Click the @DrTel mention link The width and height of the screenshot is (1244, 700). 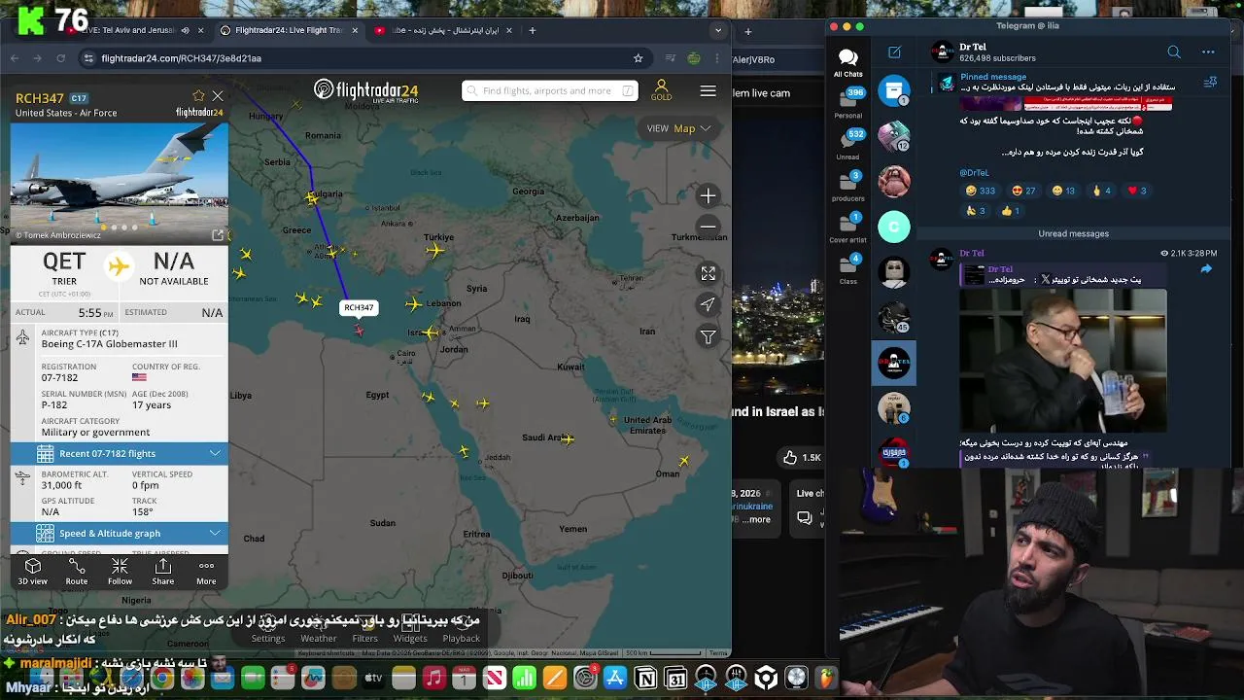(974, 172)
